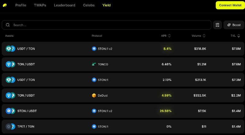
Task: Click the STON / USDT token pair icon
Action: [10, 111]
